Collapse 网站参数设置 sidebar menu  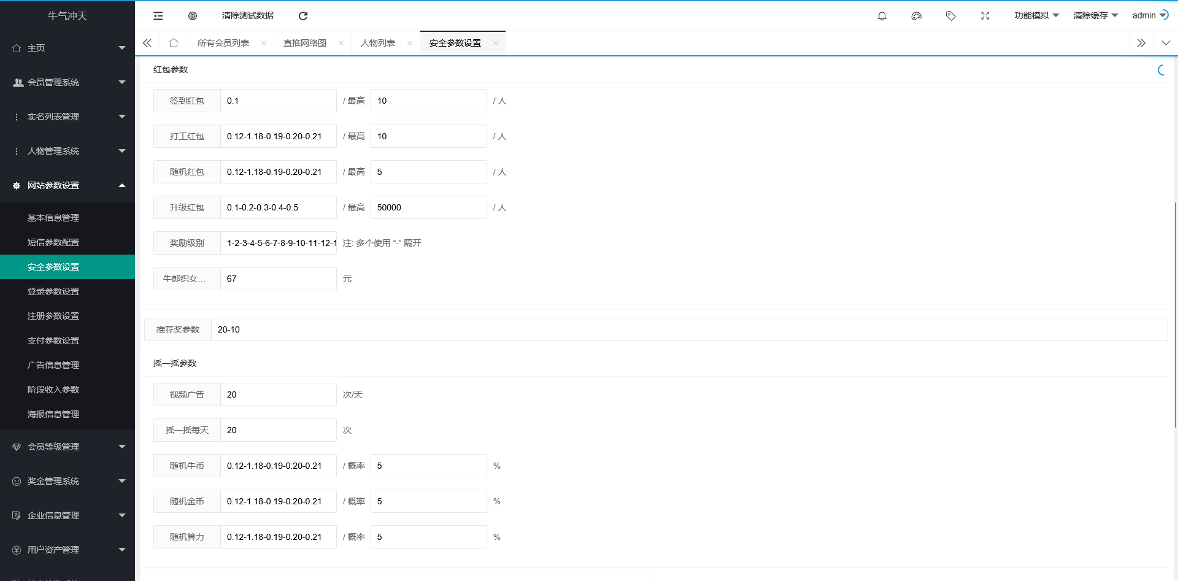click(67, 185)
